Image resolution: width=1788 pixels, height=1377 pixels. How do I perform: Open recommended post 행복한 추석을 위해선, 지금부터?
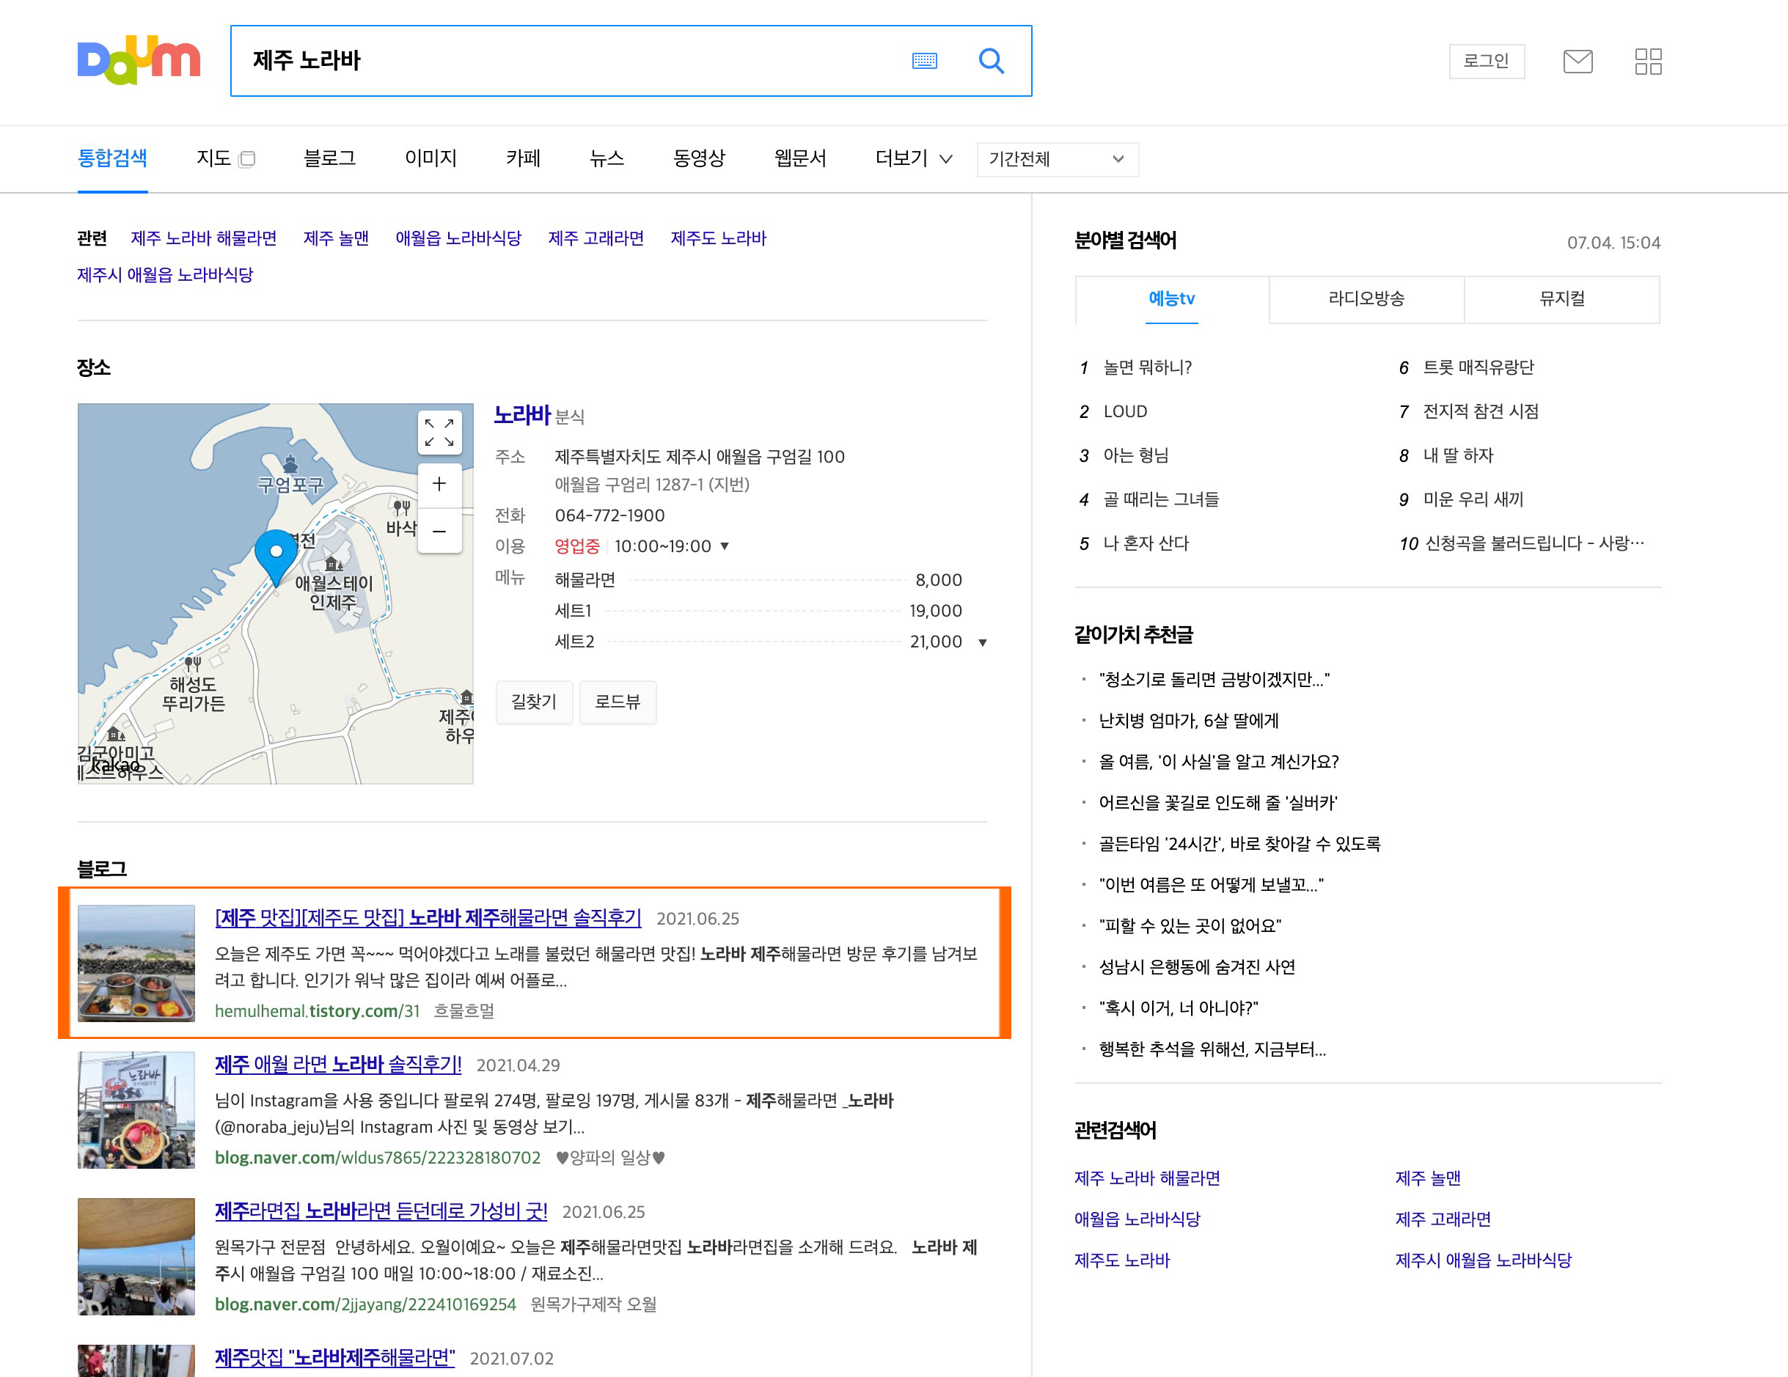[1212, 1049]
